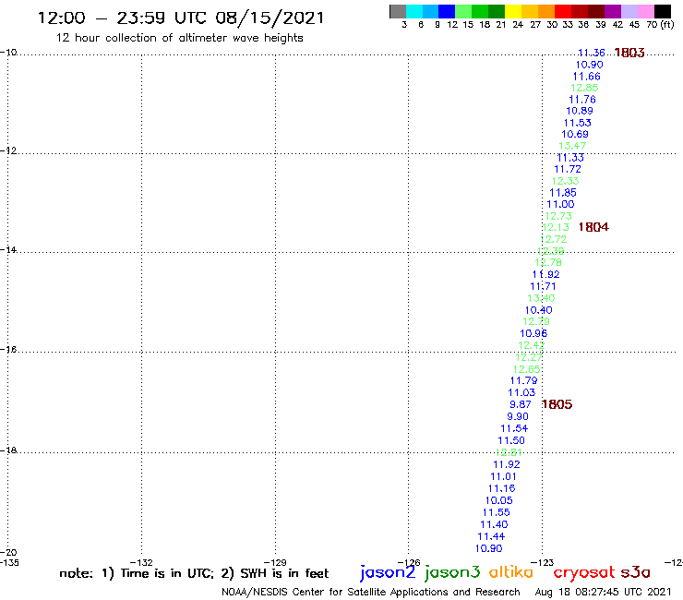Image resolution: width=683 pixels, height=600 pixels.
Task: Click the 11.33 wave height reading
Action: click(570, 158)
